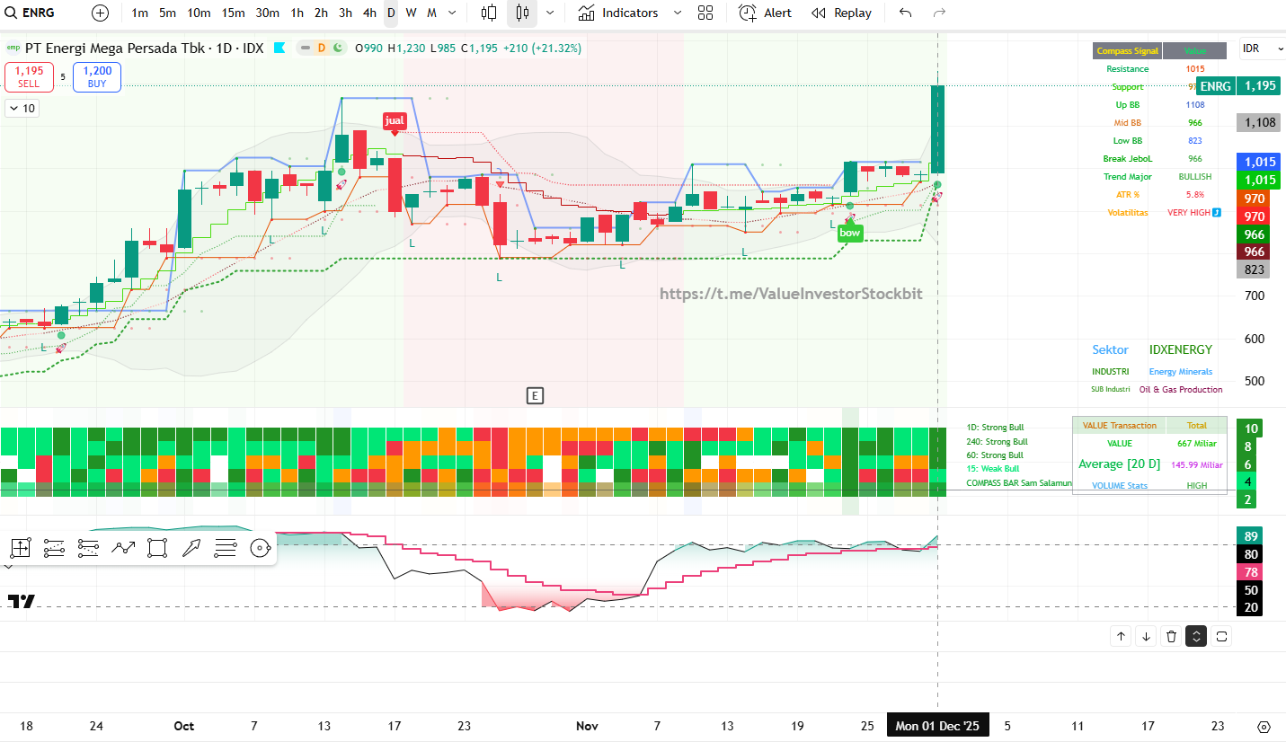Select the rectangle drawing tool
This screenshot has width=1286, height=742.
[157, 548]
